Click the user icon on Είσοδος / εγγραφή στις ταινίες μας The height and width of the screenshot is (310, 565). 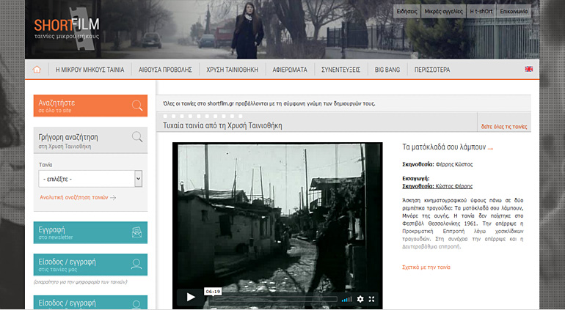coord(136,265)
